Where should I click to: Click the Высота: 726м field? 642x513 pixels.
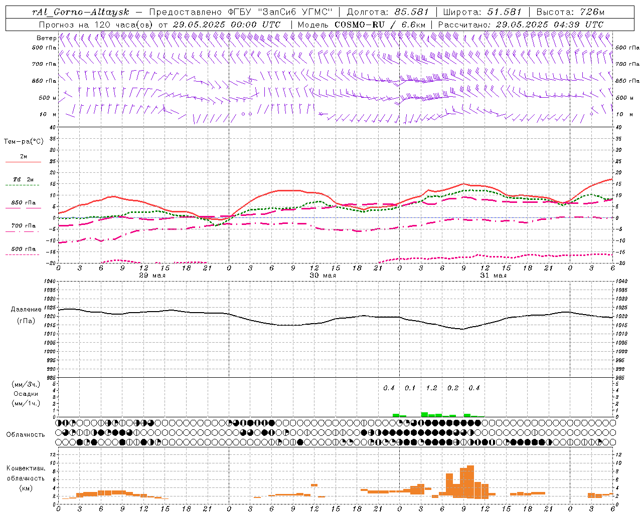[x=570, y=12]
